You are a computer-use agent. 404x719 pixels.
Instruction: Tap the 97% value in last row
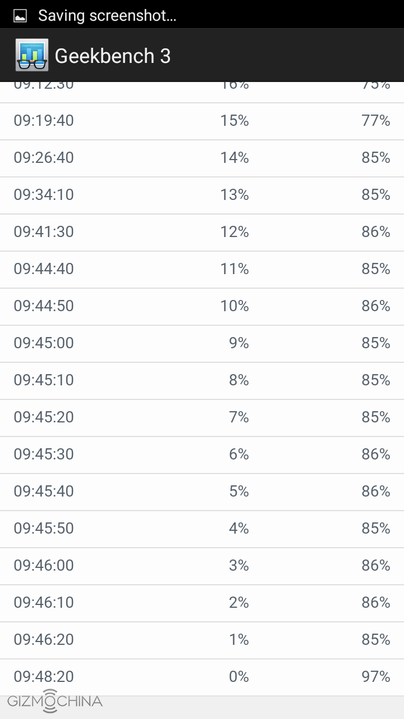click(375, 677)
